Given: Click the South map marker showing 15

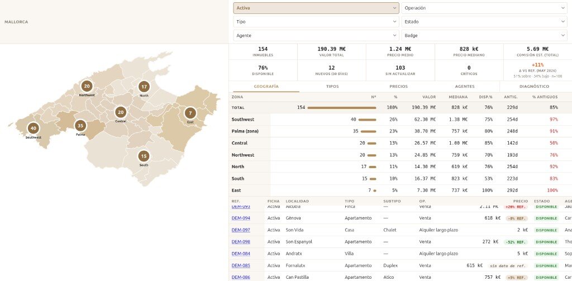Looking at the screenshot, I should (144, 156).
